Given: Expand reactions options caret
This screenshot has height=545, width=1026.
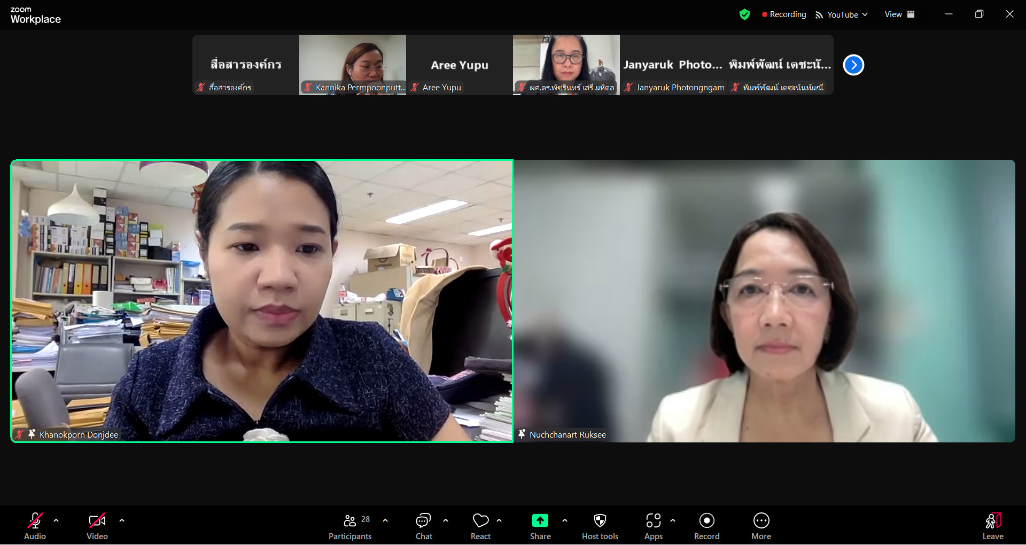Looking at the screenshot, I should click(x=499, y=520).
